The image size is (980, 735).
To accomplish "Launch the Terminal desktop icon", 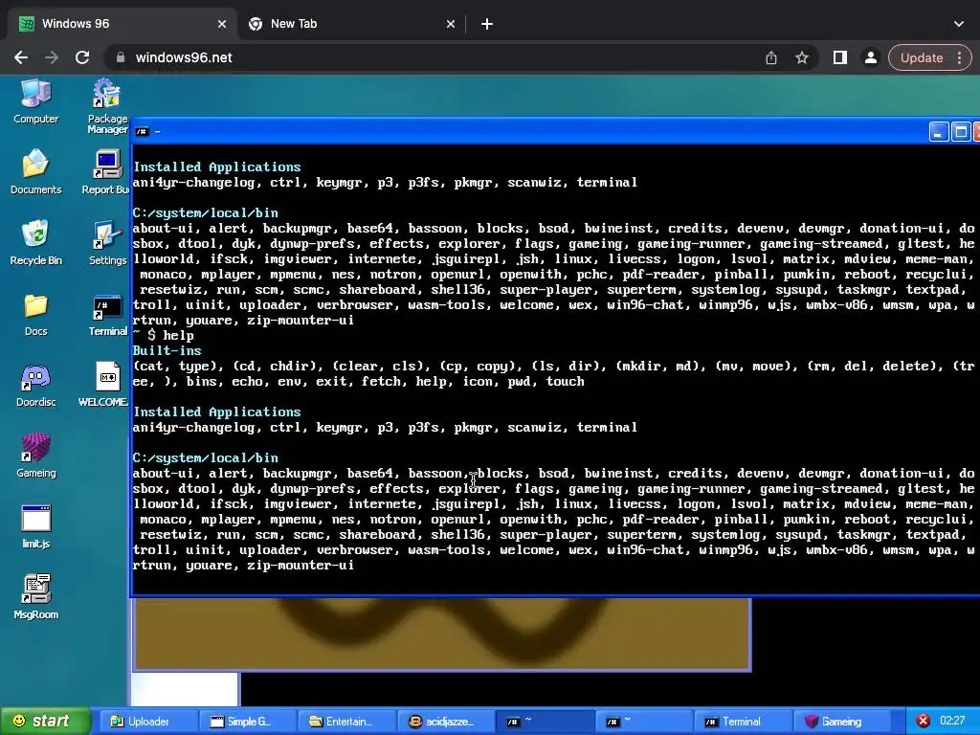I will point(107,314).
